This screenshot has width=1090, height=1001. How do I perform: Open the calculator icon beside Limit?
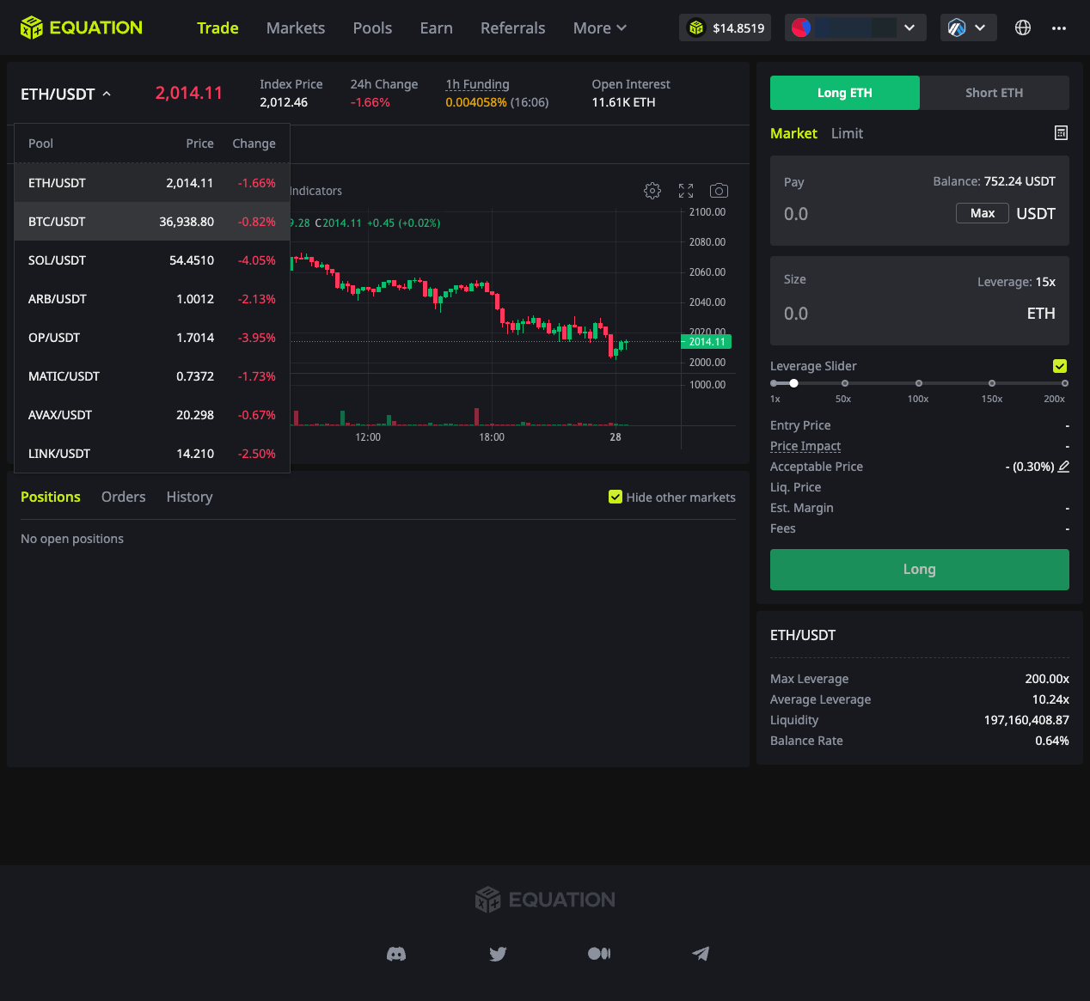tap(1062, 133)
